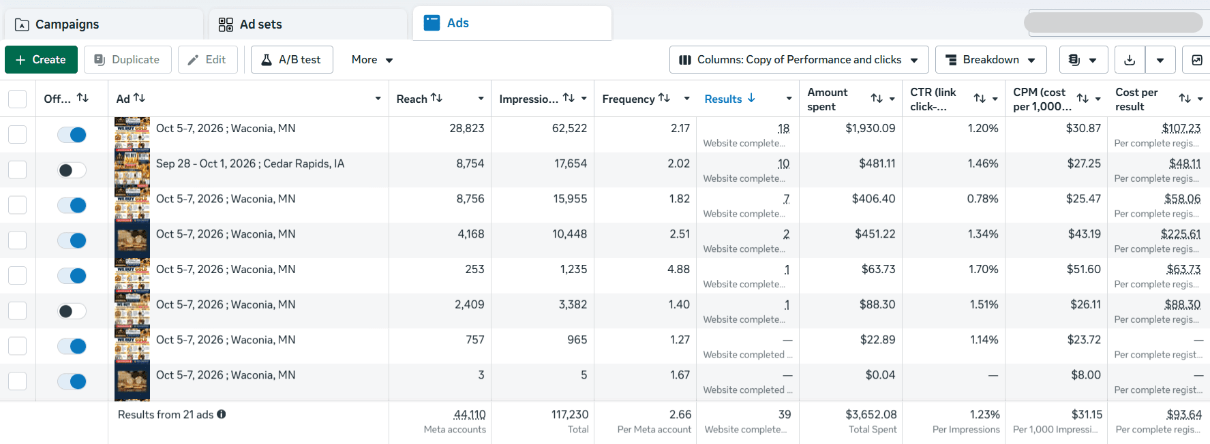Click the $93.64 total cost per result
Viewport: 1210px width, 444px height.
(1184, 414)
